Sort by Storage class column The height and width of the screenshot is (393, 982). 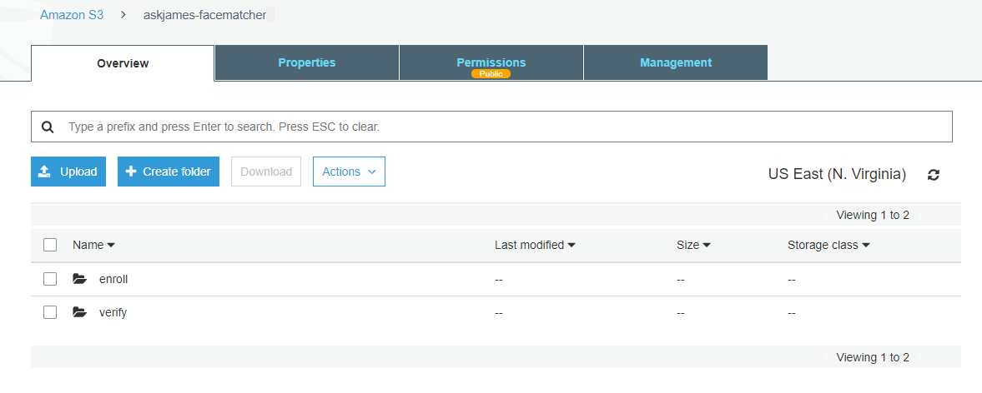point(828,245)
